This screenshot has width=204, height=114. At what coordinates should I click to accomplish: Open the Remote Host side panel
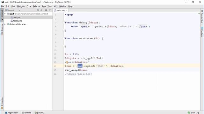click(202, 17)
